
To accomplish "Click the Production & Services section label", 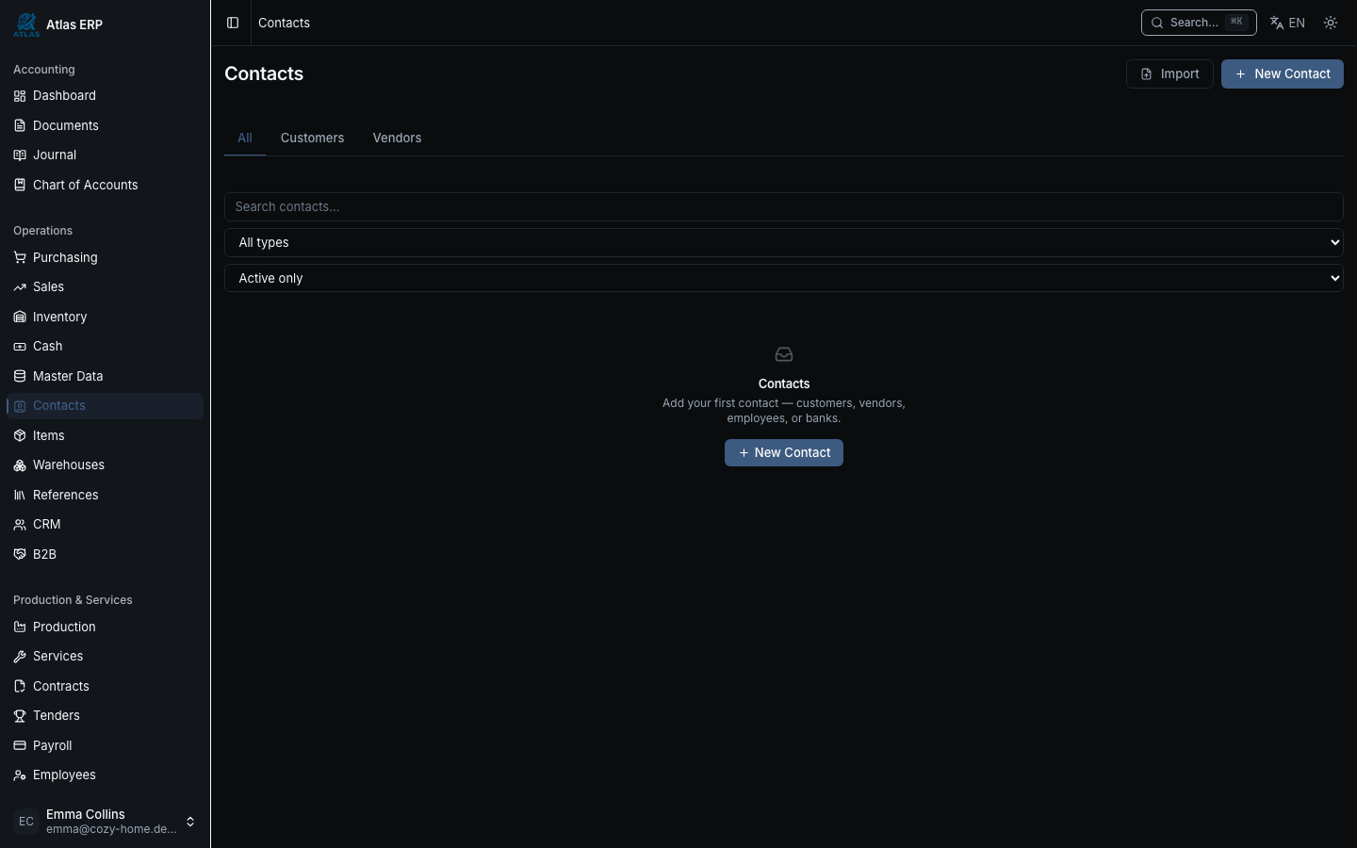I will pos(73,600).
